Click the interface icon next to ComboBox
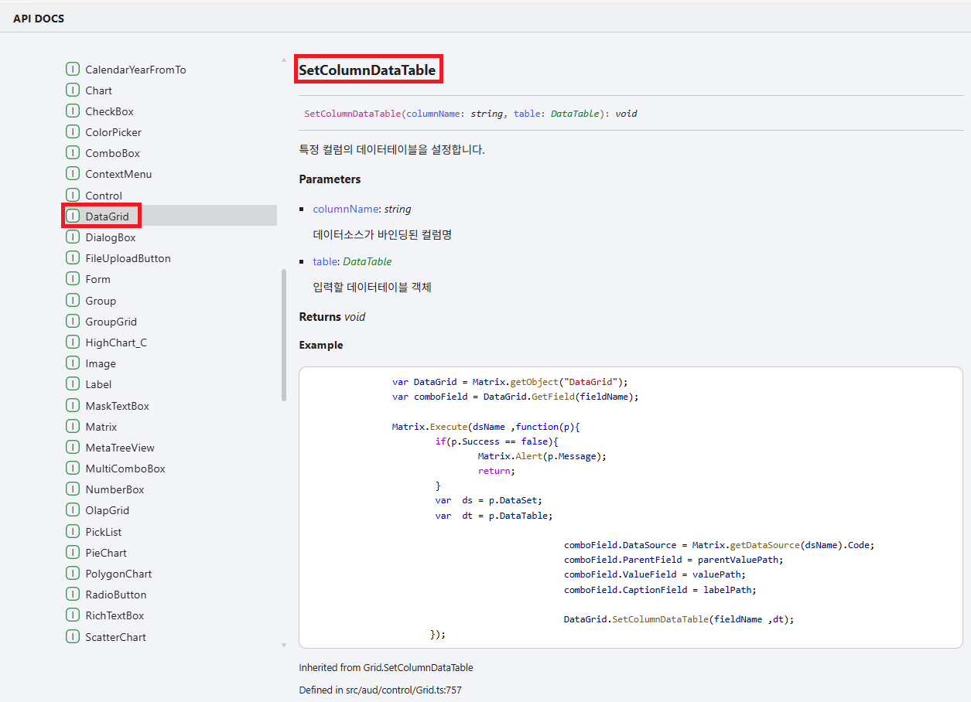The image size is (971, 702). point(73,153)
